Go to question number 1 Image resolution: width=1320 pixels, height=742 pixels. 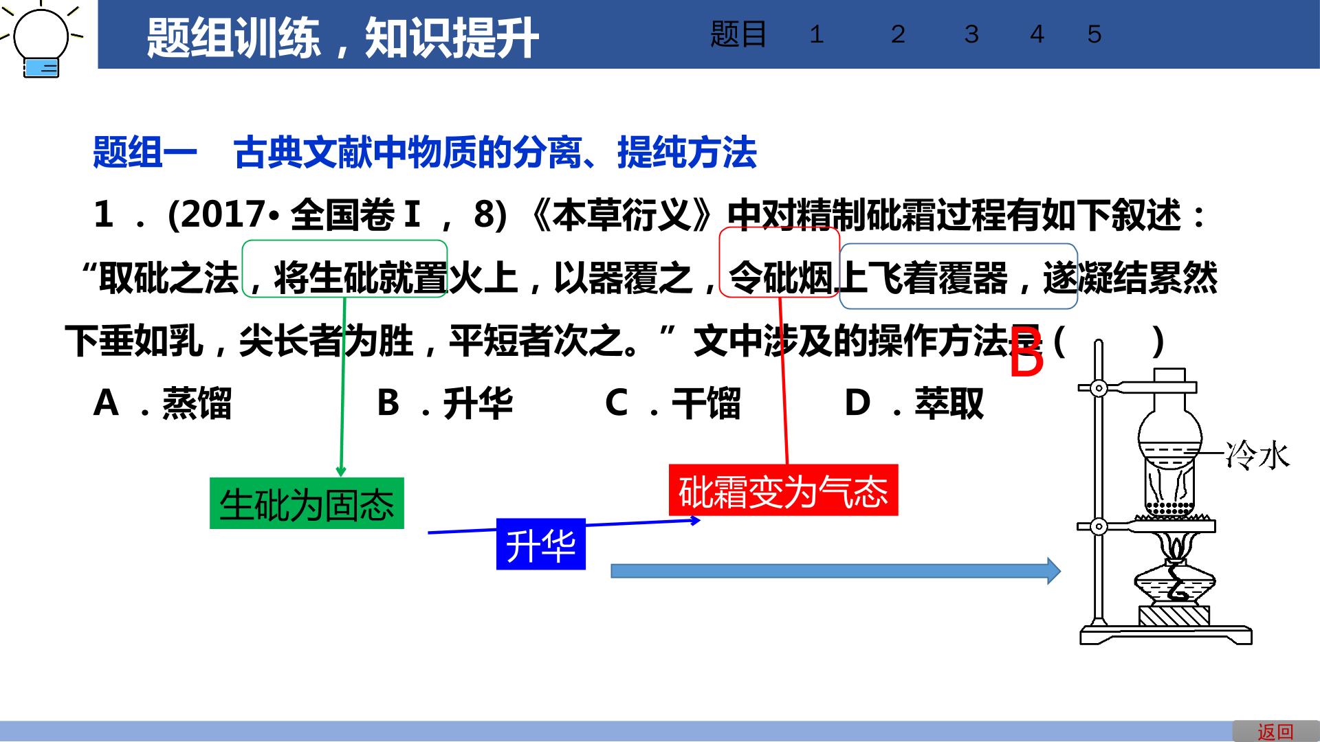[816, 34]
